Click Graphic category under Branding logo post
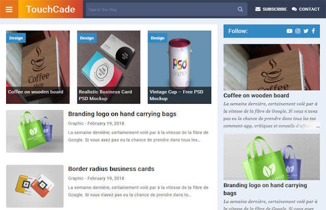This screenshot has width=326, height=210. pyautogui.click(x=76, y=124)
